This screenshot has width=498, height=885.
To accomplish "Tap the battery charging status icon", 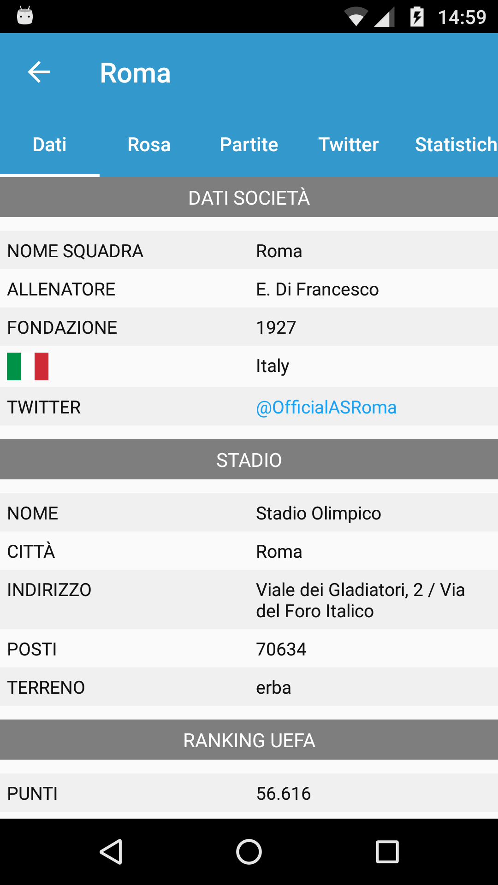I will (x=417, y=17).
